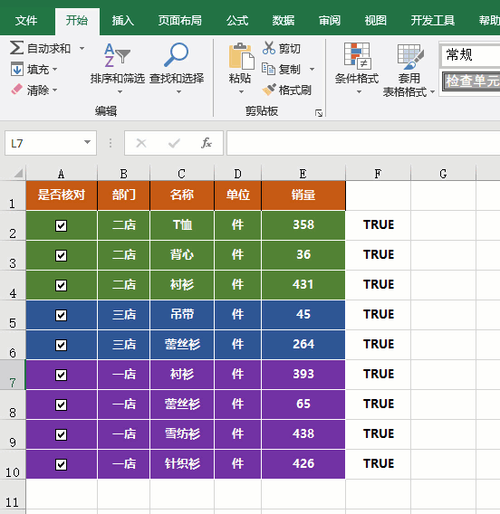This screenshot has height=514, width=500.
Task: Open the File (文件) tab
Action: [x=26, y=21]
